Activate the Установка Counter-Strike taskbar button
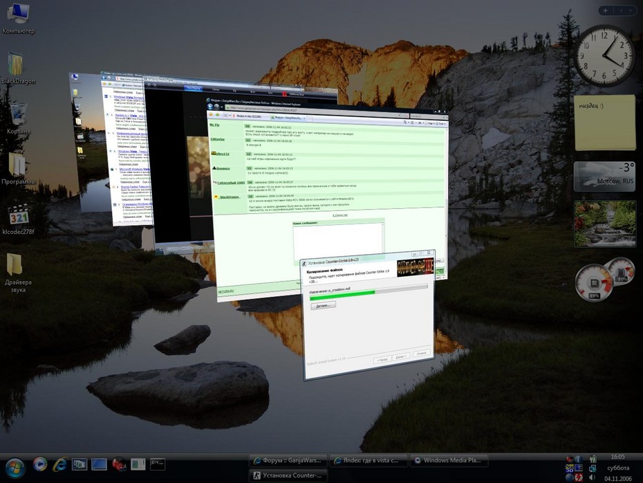The width and height of the screenshot is (643, 483). coord(288,475)
